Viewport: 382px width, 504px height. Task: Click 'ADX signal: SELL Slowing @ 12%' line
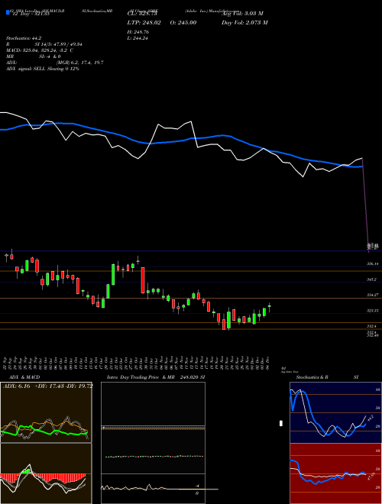[43, 69]
